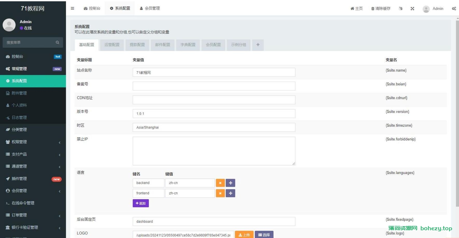
Task: Click the plus tab to add group
Action: point(258,45)
